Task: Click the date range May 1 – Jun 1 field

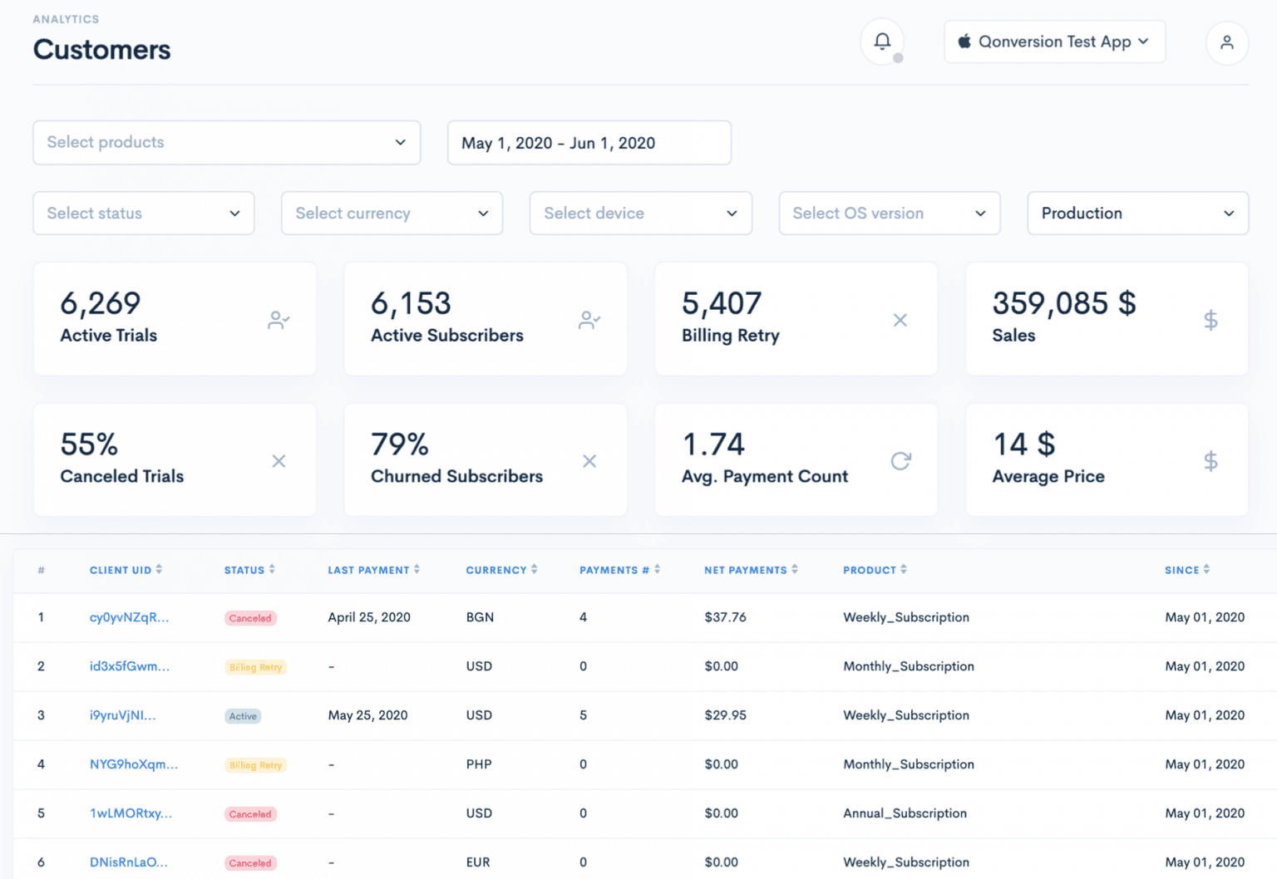Action: (x=589, y=142)
